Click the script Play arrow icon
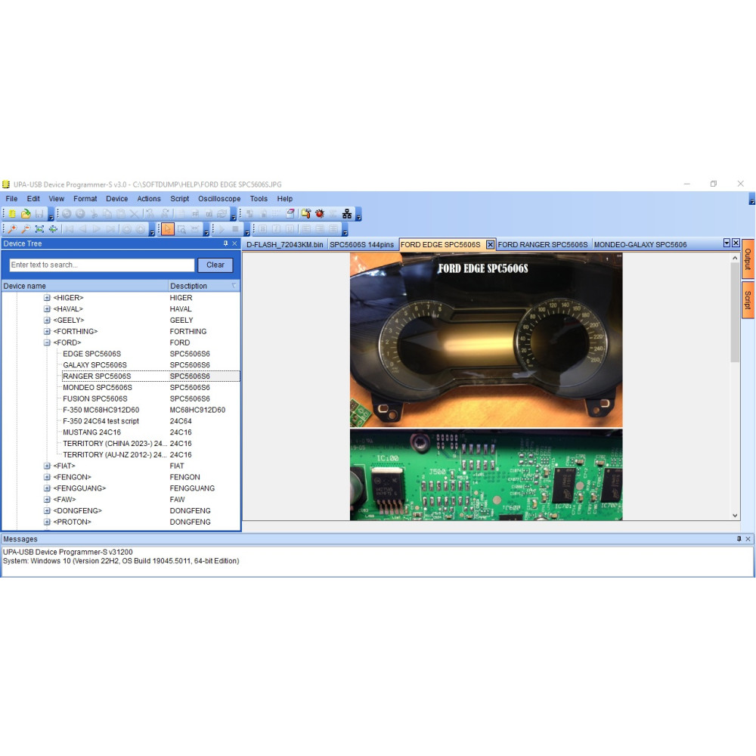The width and height of the screenshot is (756, 756). (x=222, y=229)
